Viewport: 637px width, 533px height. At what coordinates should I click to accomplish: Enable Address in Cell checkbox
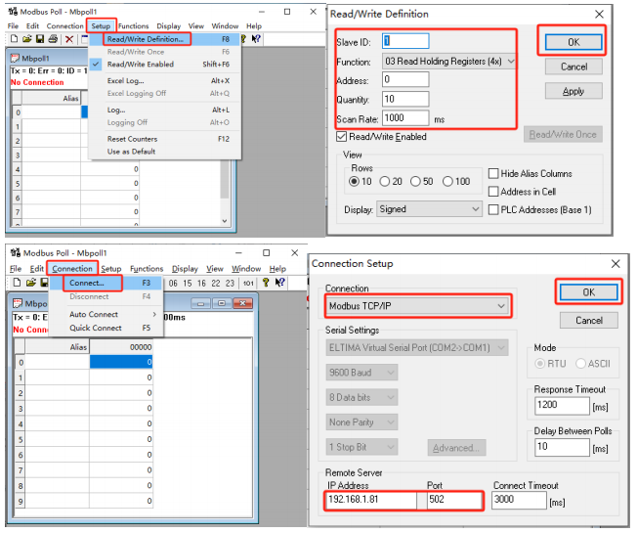493,192
